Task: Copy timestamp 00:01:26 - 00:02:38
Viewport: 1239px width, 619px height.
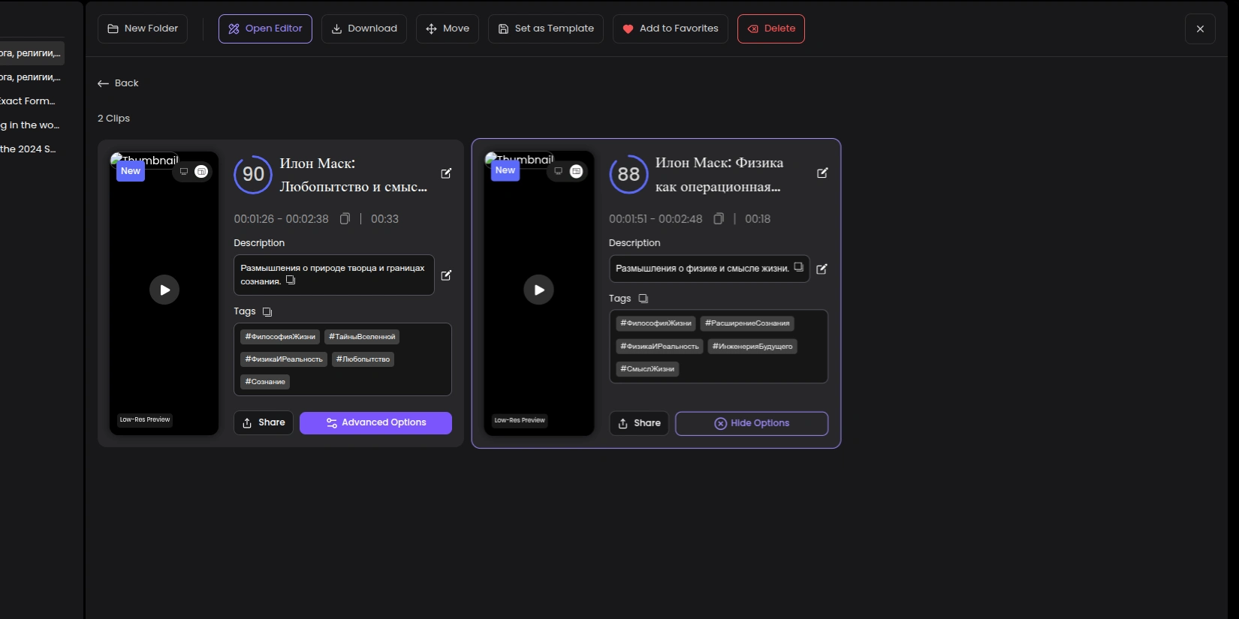Action: (345, 218)
